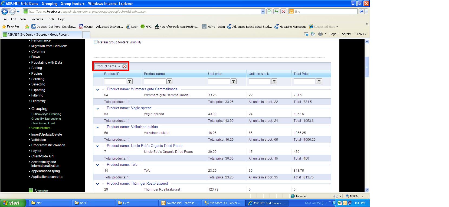Screen dimensions: 449x207
Task: Click the orange clock tray icon
Action: [x=345, y=203]
